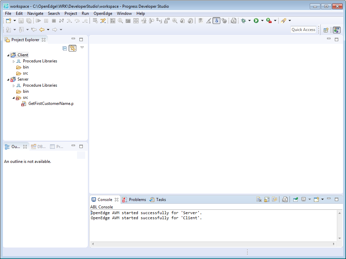Viewport: 346px width, 259px height.
Task: Toggle Link with Editor in Project Explorer
Action: 73,48
